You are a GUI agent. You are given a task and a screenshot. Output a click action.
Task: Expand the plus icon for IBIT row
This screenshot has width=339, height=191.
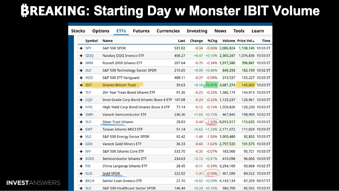(81, 85)
